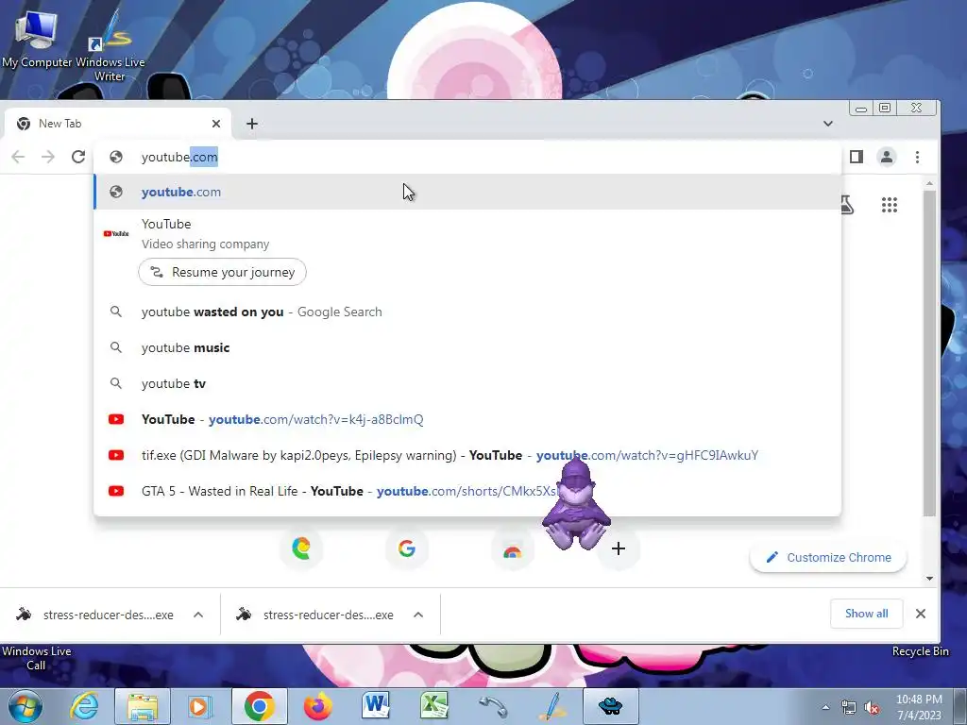Open Windows Media Player from the taskbar
Image resolution: width=967 pixels, height=725 pixels.
(200, 706)
